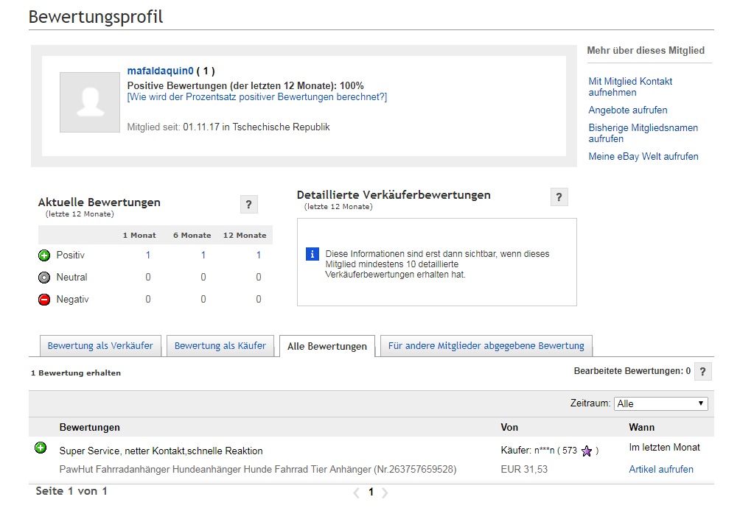Image resolution: width=740 pixels, height=508 pixels.
Task: Click Positiv count for 12 Monate
Action: pos(258,255)
